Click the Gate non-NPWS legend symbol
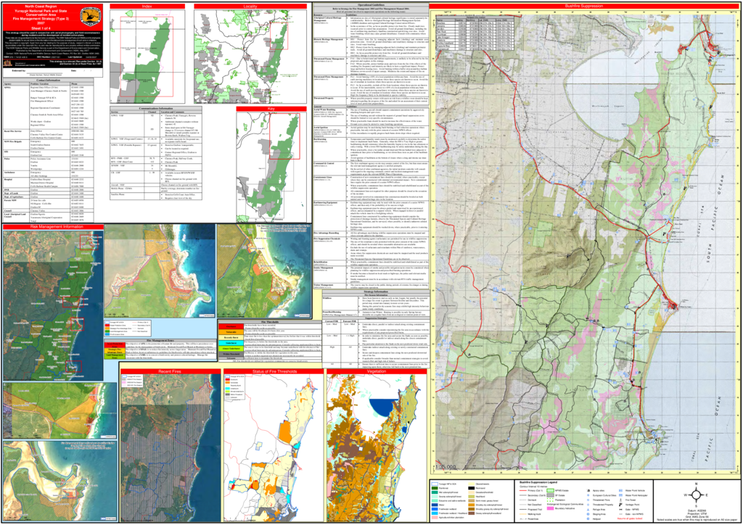Screen dimensions: 743x525 621,513
